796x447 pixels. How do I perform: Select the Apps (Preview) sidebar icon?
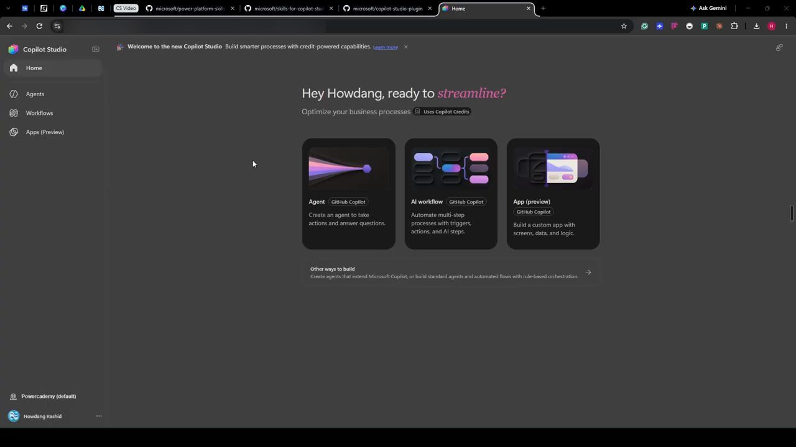(x=14, y=132)
